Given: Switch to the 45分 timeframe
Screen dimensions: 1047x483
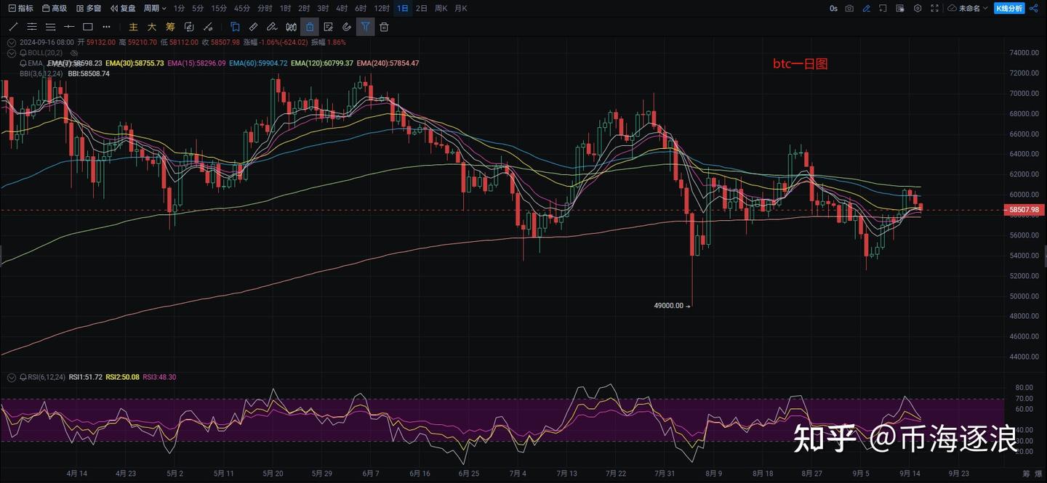Looking at the screenshot, I should [x=242, y=8].
